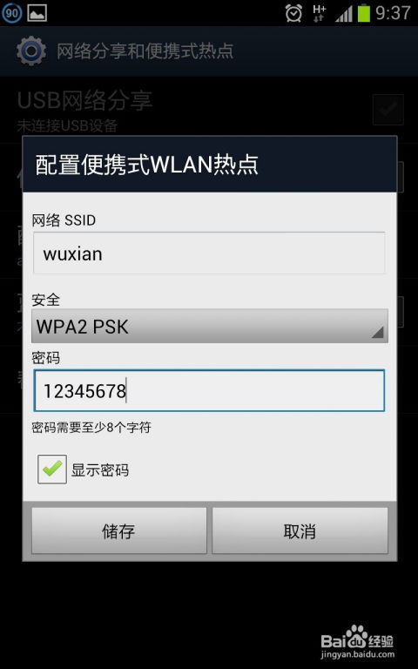Tap the alarm clock status icon
Image resolution: width=418 pixels, height=669 pixels.
tap(293, 13)
